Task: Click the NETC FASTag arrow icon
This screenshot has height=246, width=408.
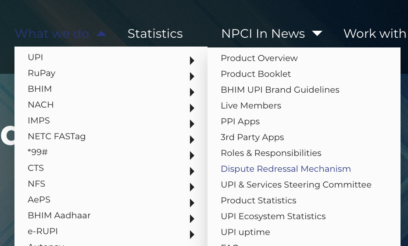Action: 192,140
